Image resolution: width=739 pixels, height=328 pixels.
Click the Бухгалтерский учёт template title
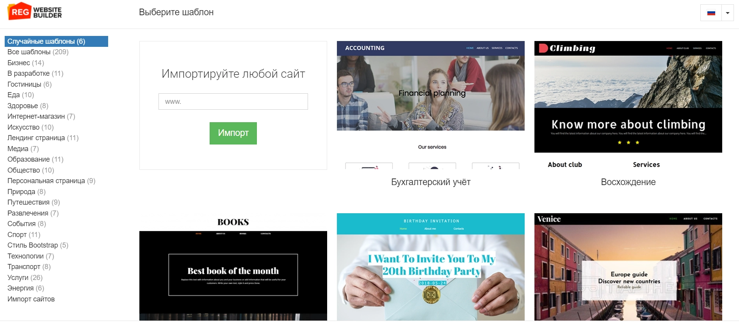pyautogui.click(x=431, y=182)
